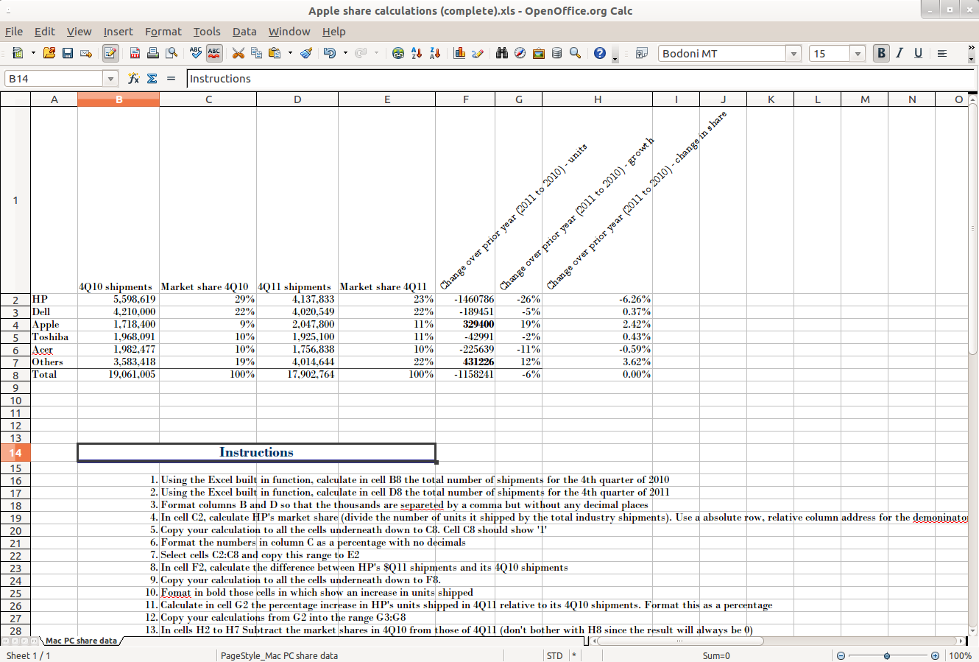Click the Function equals icon
Viewport: 979px width, 662px height.
[x=171, y=79]
